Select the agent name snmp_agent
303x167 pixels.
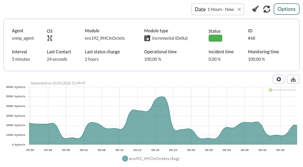(x=23, y=38)
